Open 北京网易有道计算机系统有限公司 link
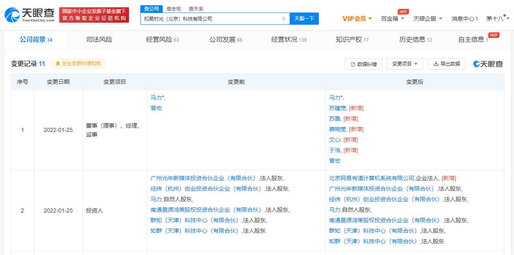 [372, 178]
